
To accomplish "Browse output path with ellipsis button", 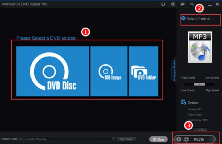I will [x=114, y=139].
